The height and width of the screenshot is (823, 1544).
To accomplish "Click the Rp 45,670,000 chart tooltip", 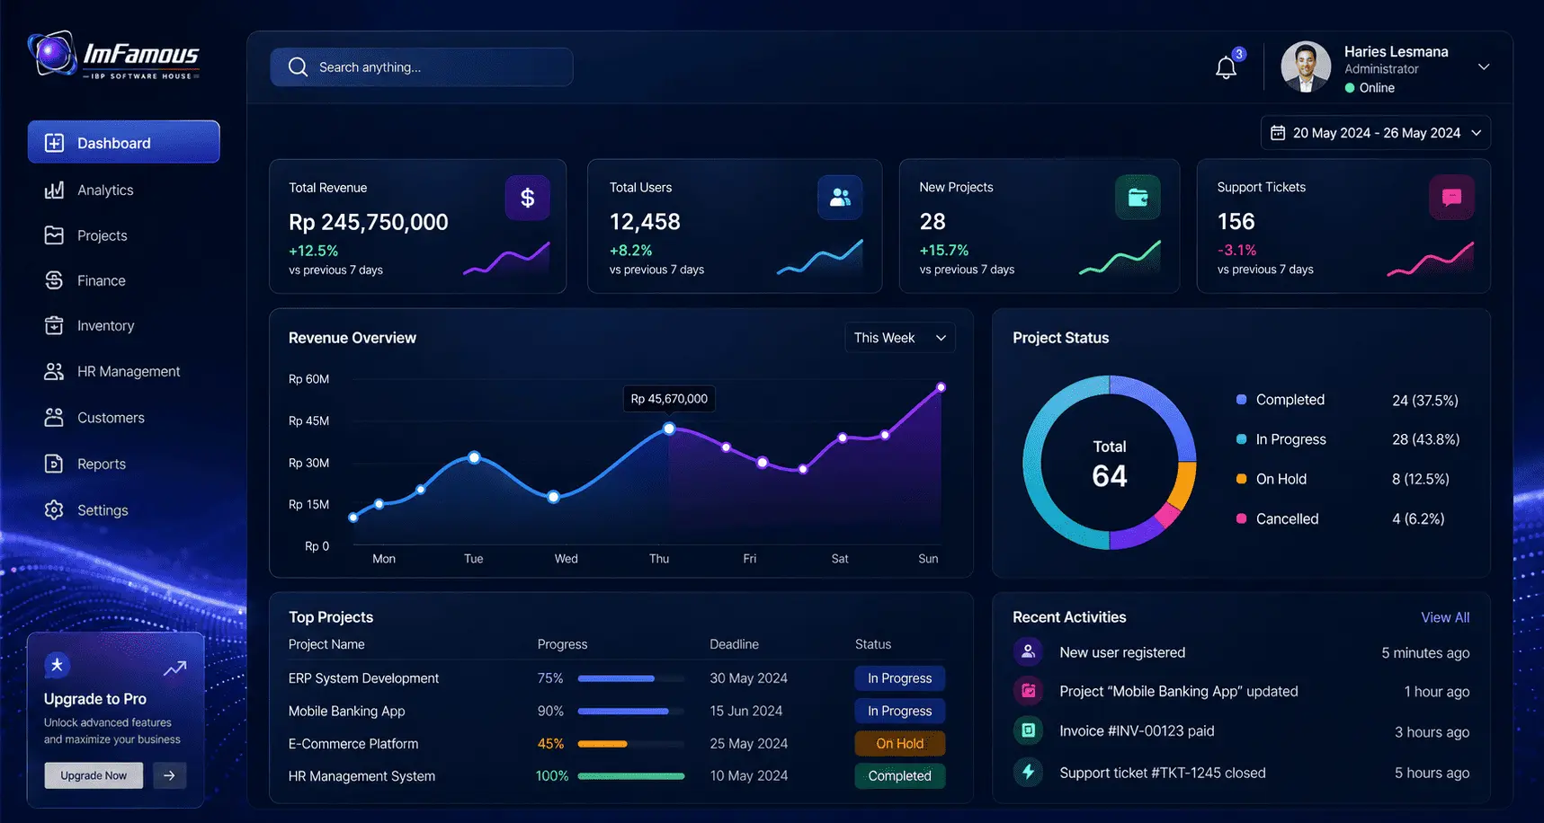I will click(x=669, y=399).
